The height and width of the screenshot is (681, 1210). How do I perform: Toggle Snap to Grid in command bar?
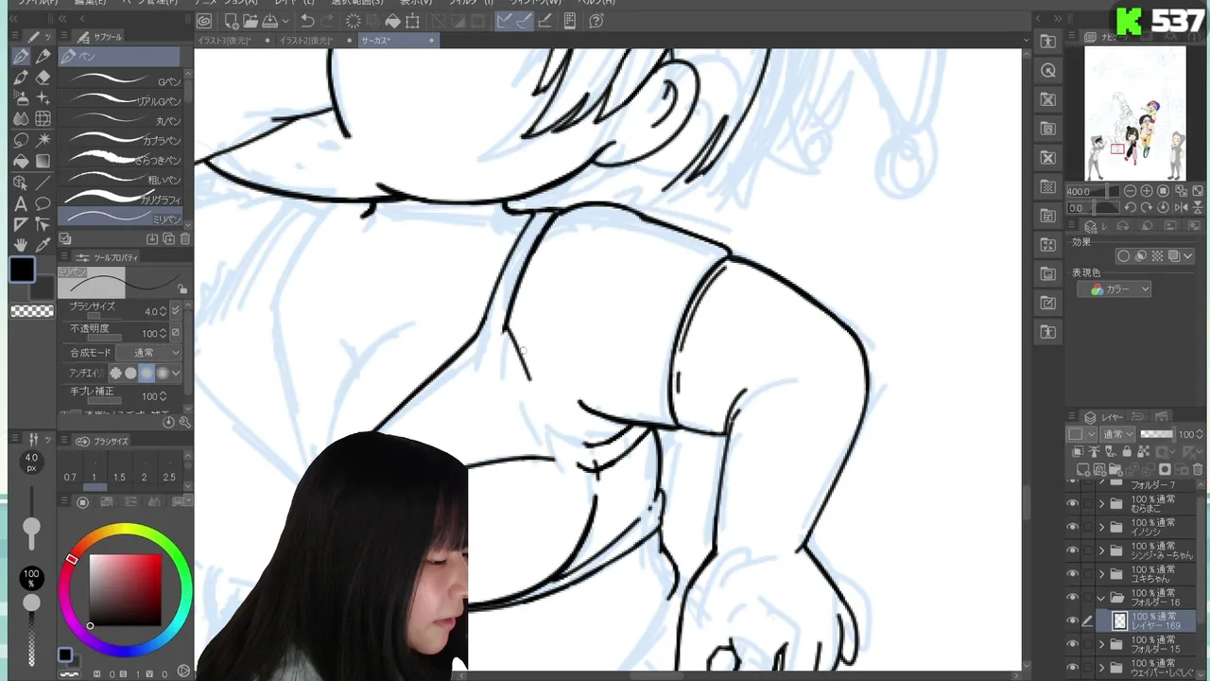545,21
